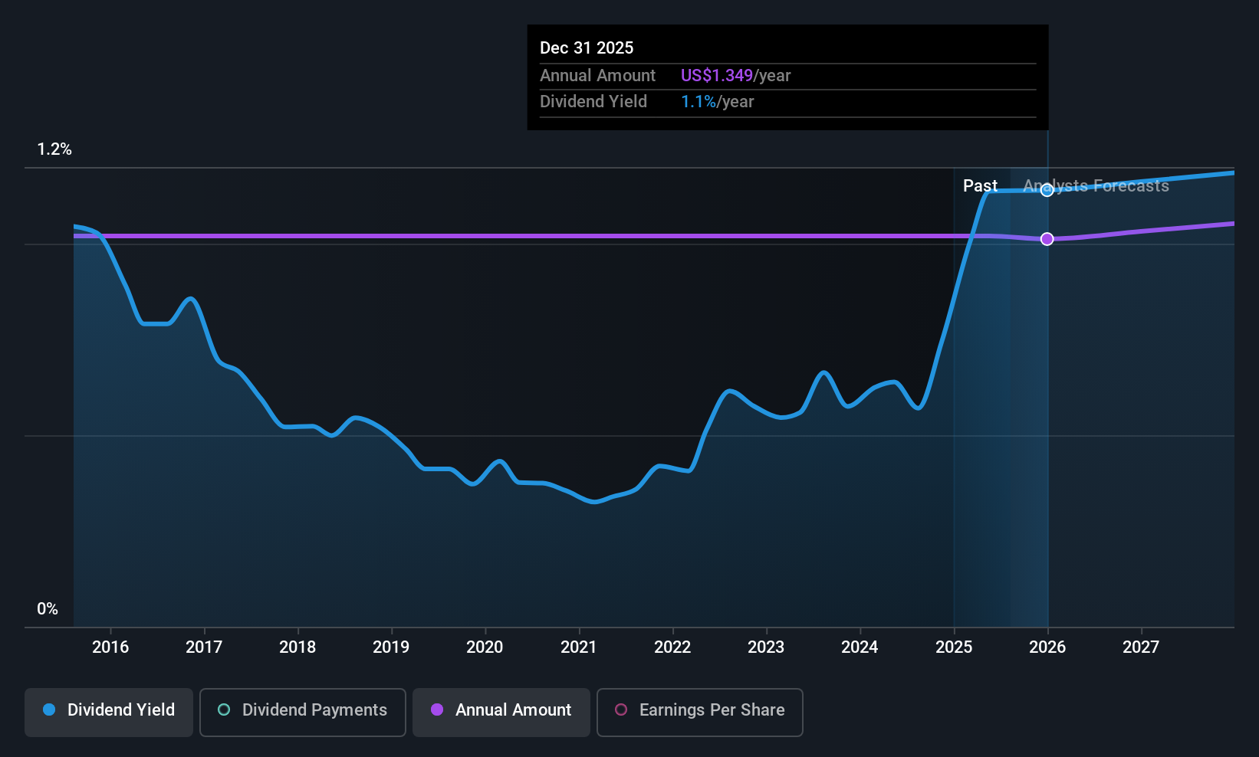Click the 2016 x-axis year label
Image resolution: width=1259 pixels, height=757 pixels.
[x=110, y=647]
